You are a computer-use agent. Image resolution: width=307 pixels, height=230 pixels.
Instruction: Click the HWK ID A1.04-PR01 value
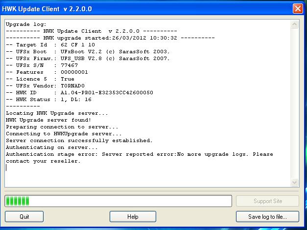click(107, 93)
